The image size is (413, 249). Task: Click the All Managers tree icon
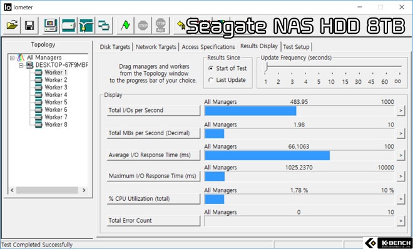tap(21, 58)
